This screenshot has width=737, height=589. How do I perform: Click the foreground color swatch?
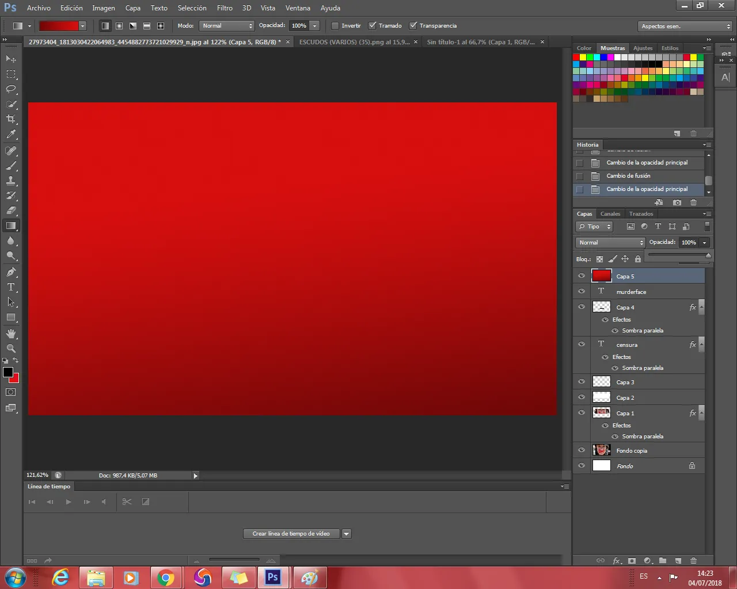(7, 372)
